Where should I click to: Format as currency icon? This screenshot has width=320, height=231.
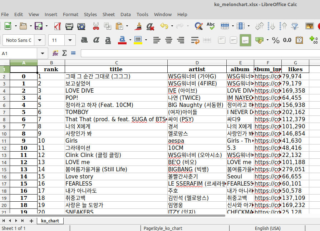coord(259,40)
